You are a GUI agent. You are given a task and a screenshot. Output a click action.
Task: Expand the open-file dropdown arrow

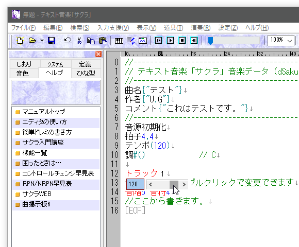click(x=42, y=41)
